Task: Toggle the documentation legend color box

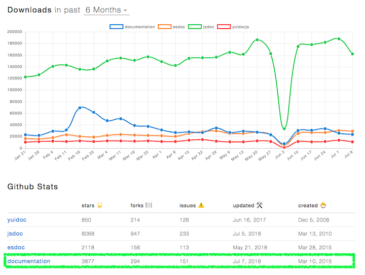Action: 117,27
